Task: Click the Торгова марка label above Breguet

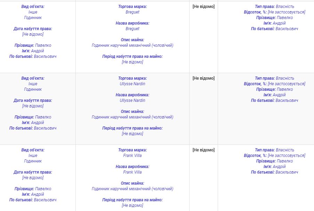Action: point(132,7)
